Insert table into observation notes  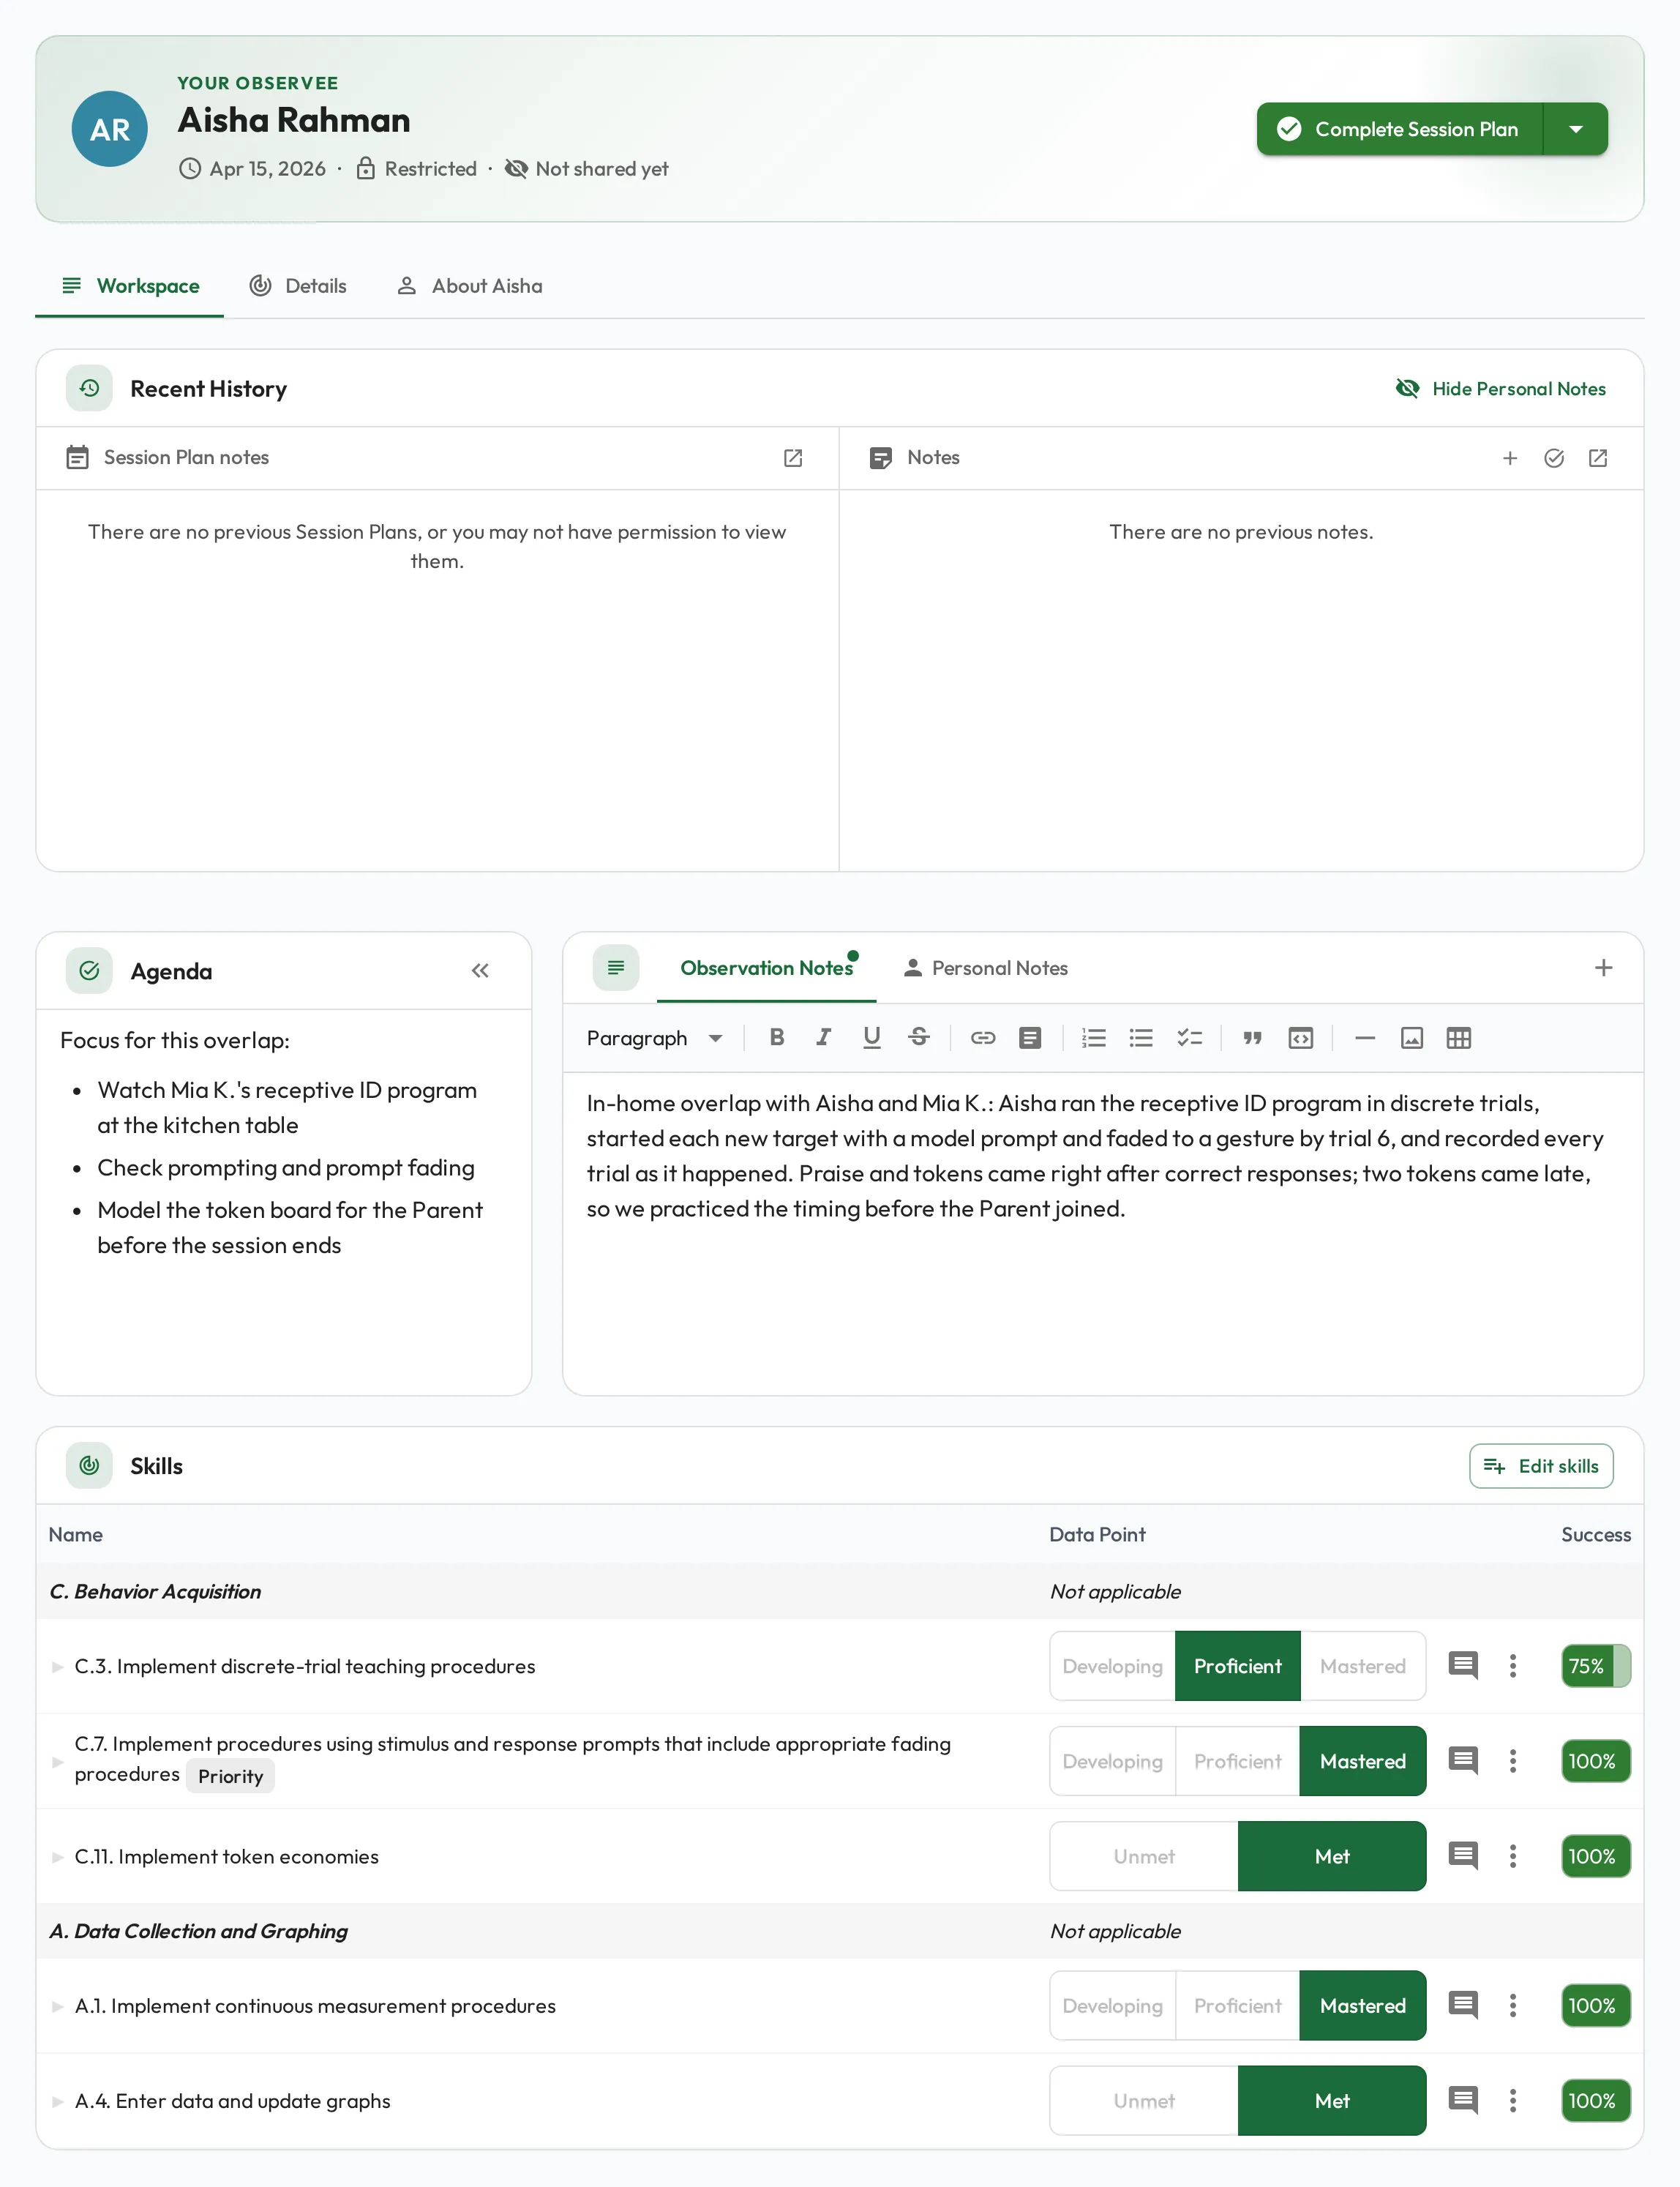tap(1459, 1037)
